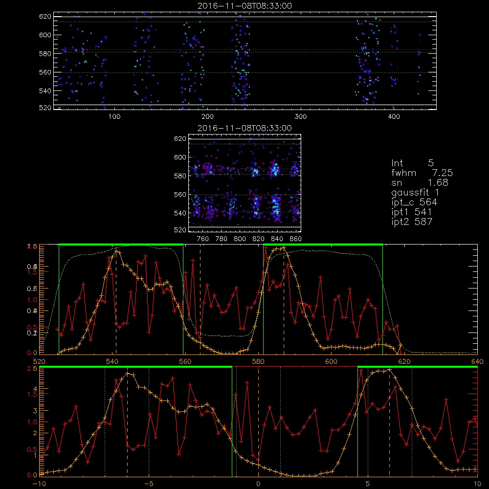This screenshot has height=489, width=489.
Task: Click x-axis label 580 on third plot
Action: pyautogui.click(x=258, y=362)
